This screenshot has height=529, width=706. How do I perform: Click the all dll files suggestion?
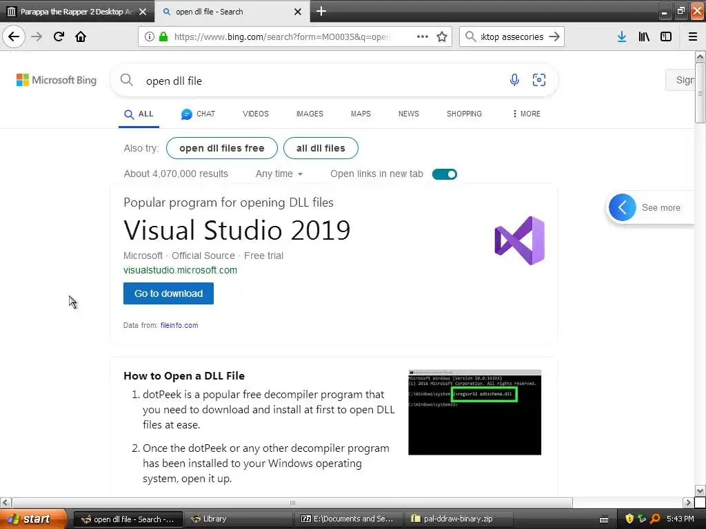coord(321,148)
